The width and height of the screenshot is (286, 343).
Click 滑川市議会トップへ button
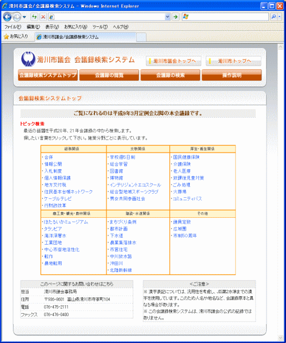point(174,61)
